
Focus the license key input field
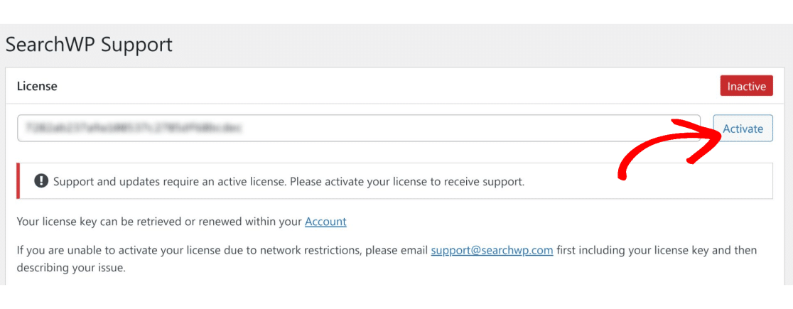[359, 128]
